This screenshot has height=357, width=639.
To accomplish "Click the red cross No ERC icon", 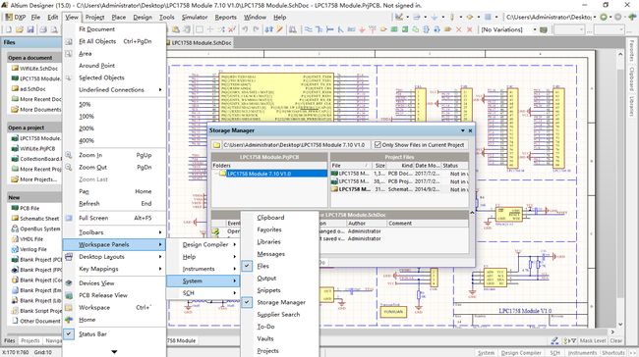I will pyautogui.click(x=458, y=29).
